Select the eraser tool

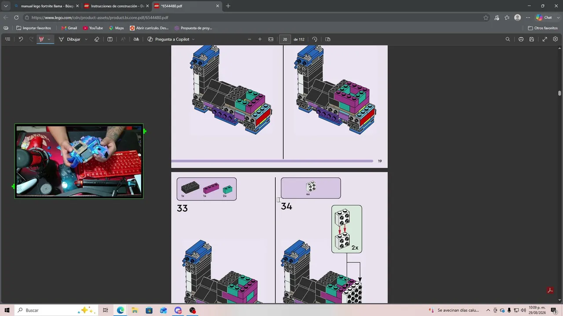[x=97, y=39]
